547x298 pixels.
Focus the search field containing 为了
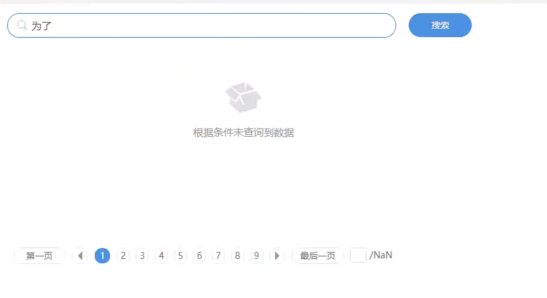tap(201, 26)
